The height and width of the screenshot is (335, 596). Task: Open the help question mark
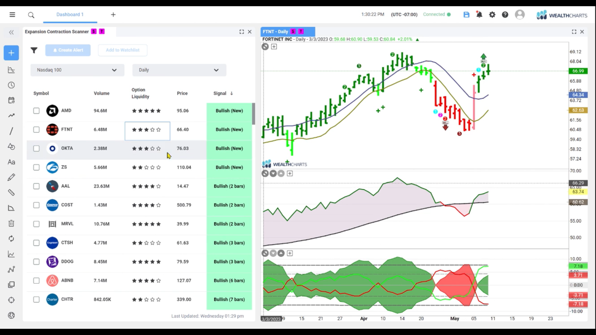(x=505, y=15)
